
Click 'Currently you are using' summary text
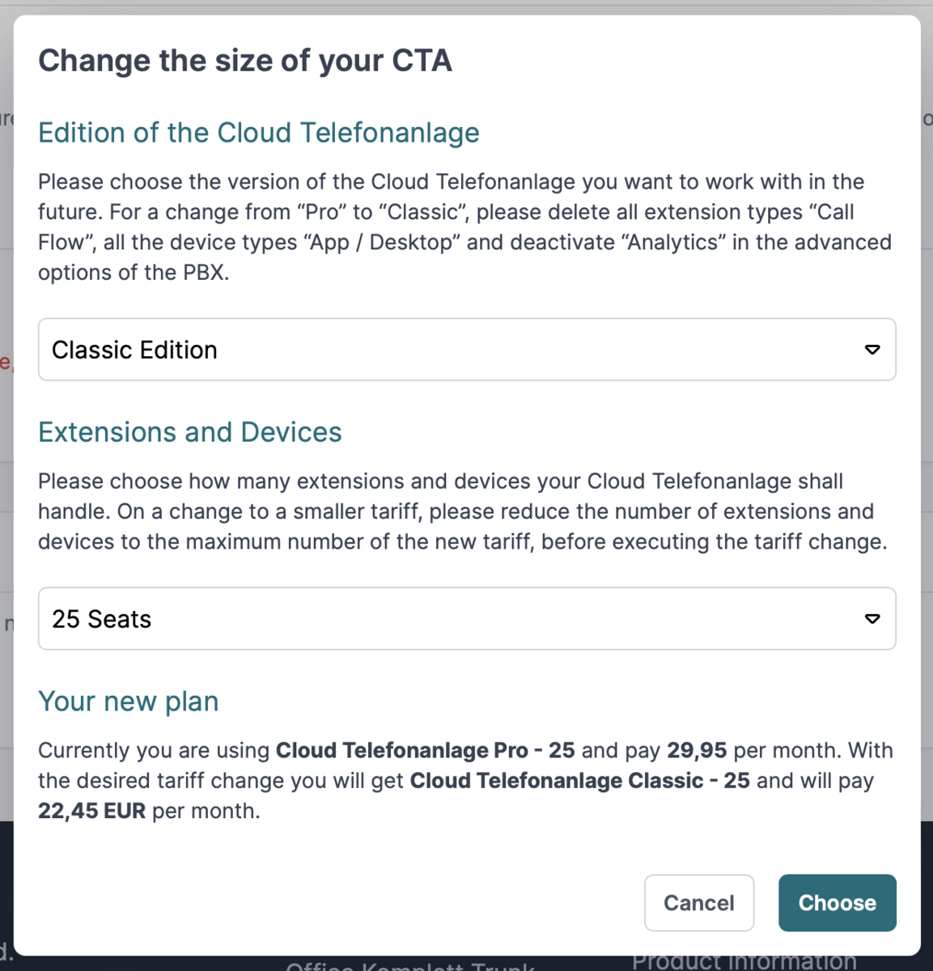click(x=154, y=750)
